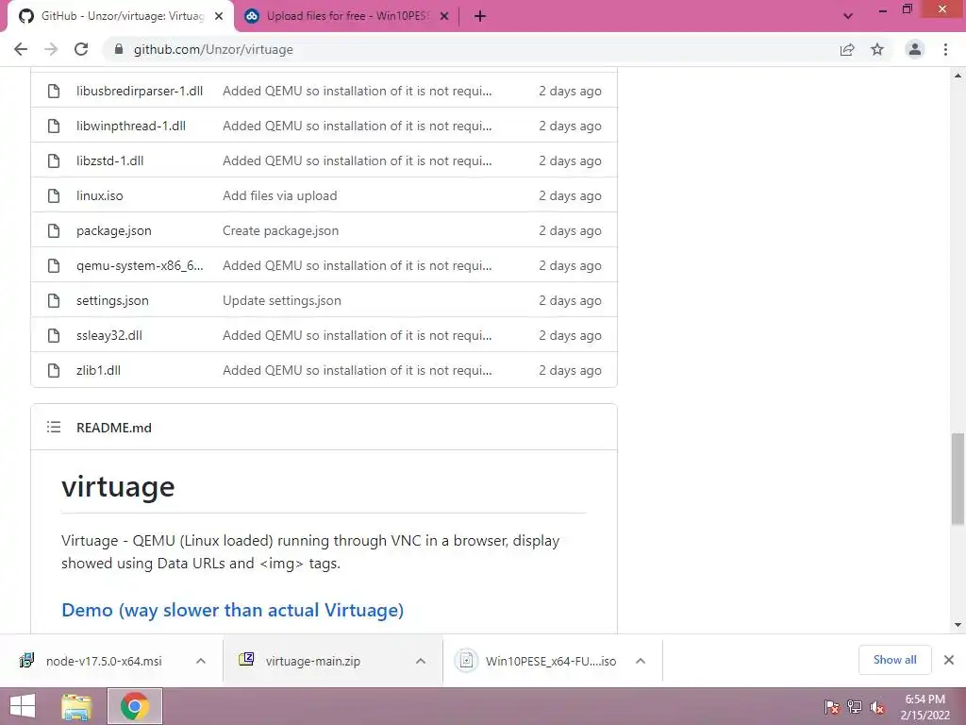966x725 pixels.
Task: Click the scrollbar up arrow
Action: point(958,76)
